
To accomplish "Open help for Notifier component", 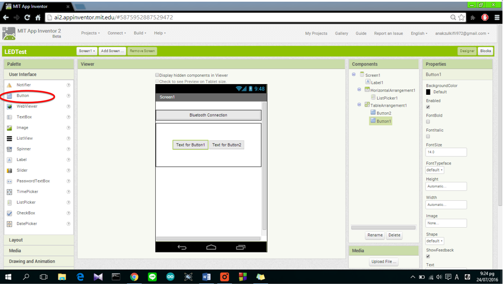I will (69, 85).
